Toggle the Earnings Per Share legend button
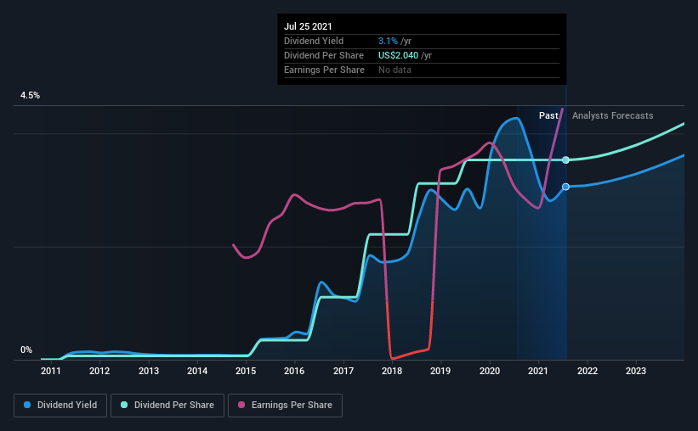 tap(285, 406)
